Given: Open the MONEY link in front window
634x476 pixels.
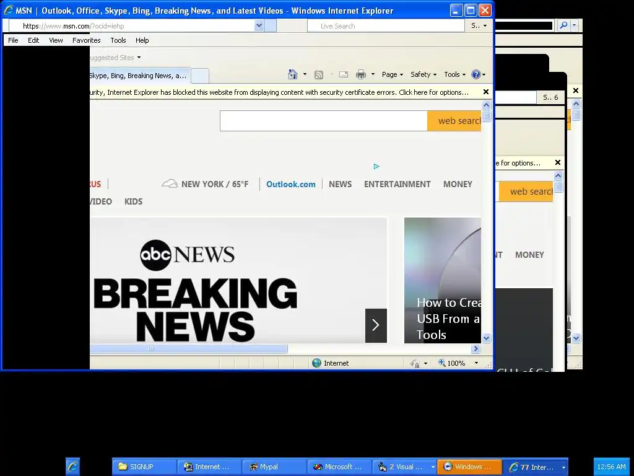Looking at the screenshot, I should [x=458, y=184].
